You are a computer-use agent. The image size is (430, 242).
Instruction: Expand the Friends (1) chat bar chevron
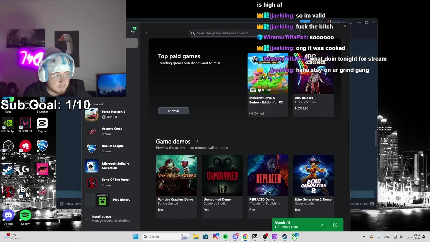pos(322,225)
